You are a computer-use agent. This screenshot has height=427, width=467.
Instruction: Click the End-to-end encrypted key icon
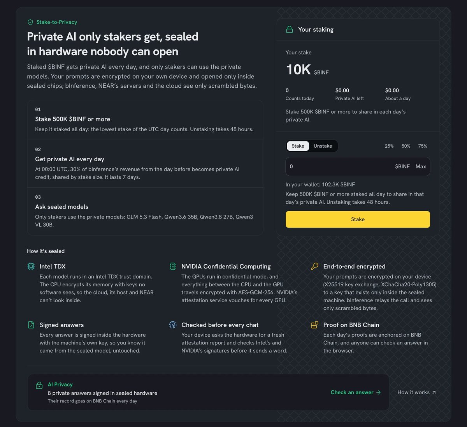coord(314,266)
